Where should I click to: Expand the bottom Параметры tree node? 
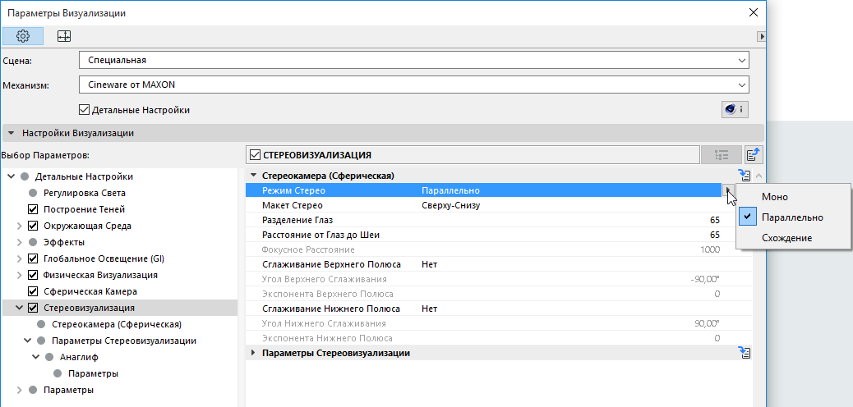point(20,390)
